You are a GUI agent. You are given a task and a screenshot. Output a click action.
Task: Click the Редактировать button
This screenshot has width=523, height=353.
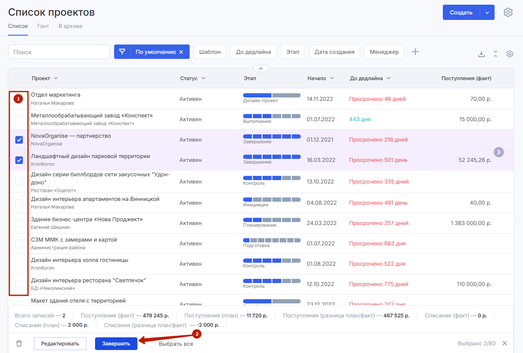click(x=60, y=344)
